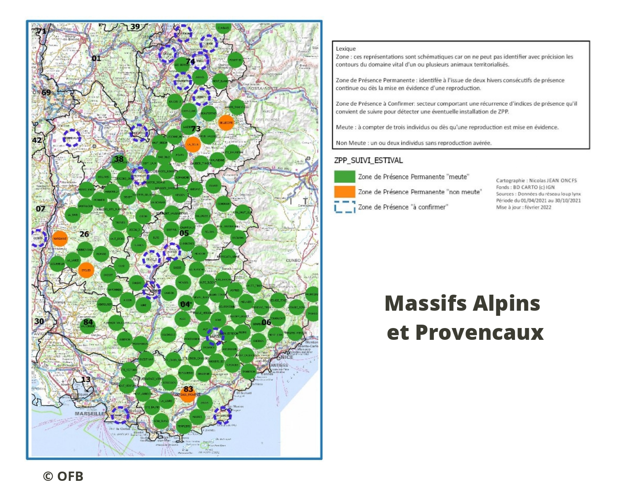This screenshot has height=499, width=624.
Task: Click the "Non Meute :" definition line
Action: coord(414,143)
